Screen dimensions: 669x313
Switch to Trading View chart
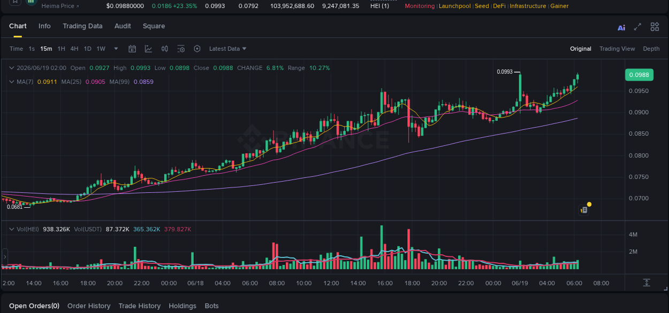pyautogui.click(x=617, y=49)
